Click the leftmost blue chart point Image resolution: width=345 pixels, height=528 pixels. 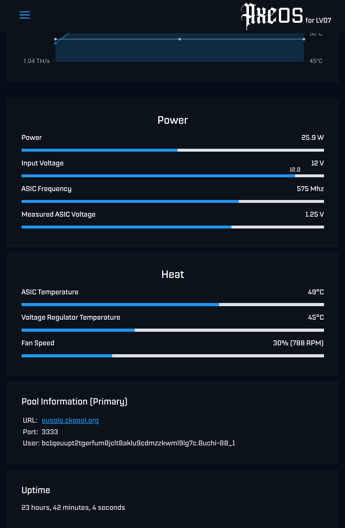click(55, 43)
